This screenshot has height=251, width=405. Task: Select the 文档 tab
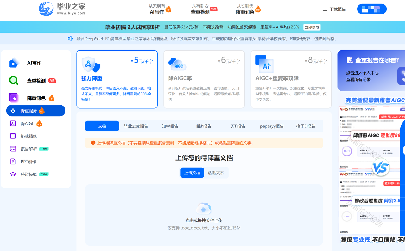pyautogui.click(x=102, y=126)
